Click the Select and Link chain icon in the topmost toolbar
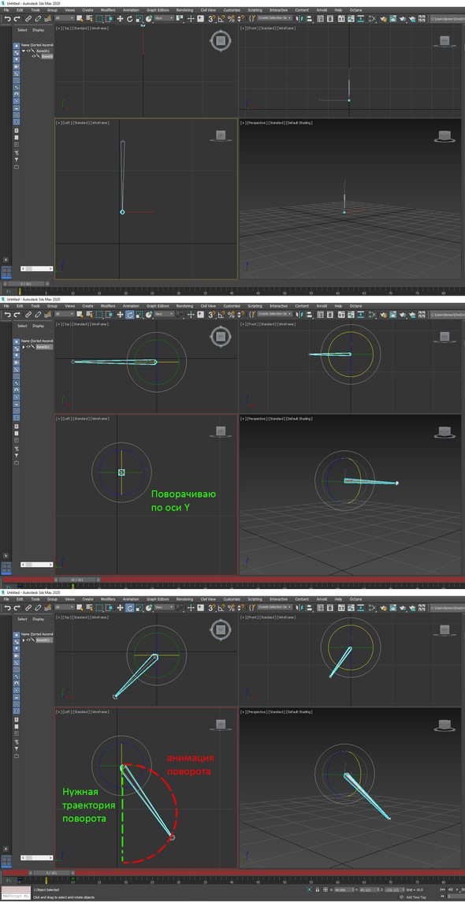The height and width of the screenshot is (903, 465). [x=28, y=18]
